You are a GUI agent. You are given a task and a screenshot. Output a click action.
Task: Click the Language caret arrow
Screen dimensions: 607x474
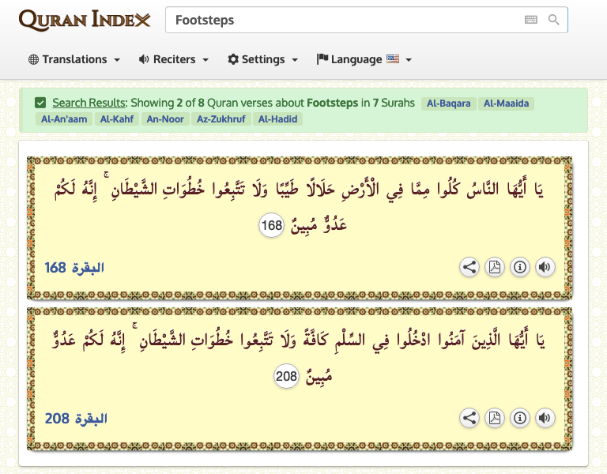(x=409, y=60)
